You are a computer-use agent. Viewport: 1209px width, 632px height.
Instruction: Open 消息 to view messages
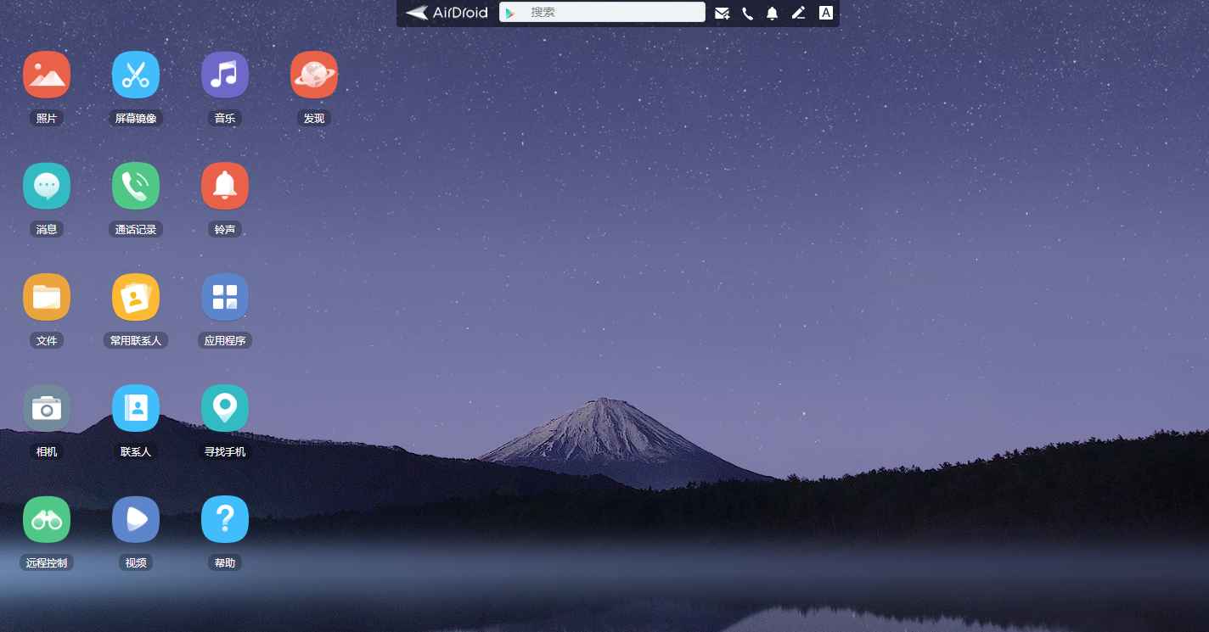point(47,185)
